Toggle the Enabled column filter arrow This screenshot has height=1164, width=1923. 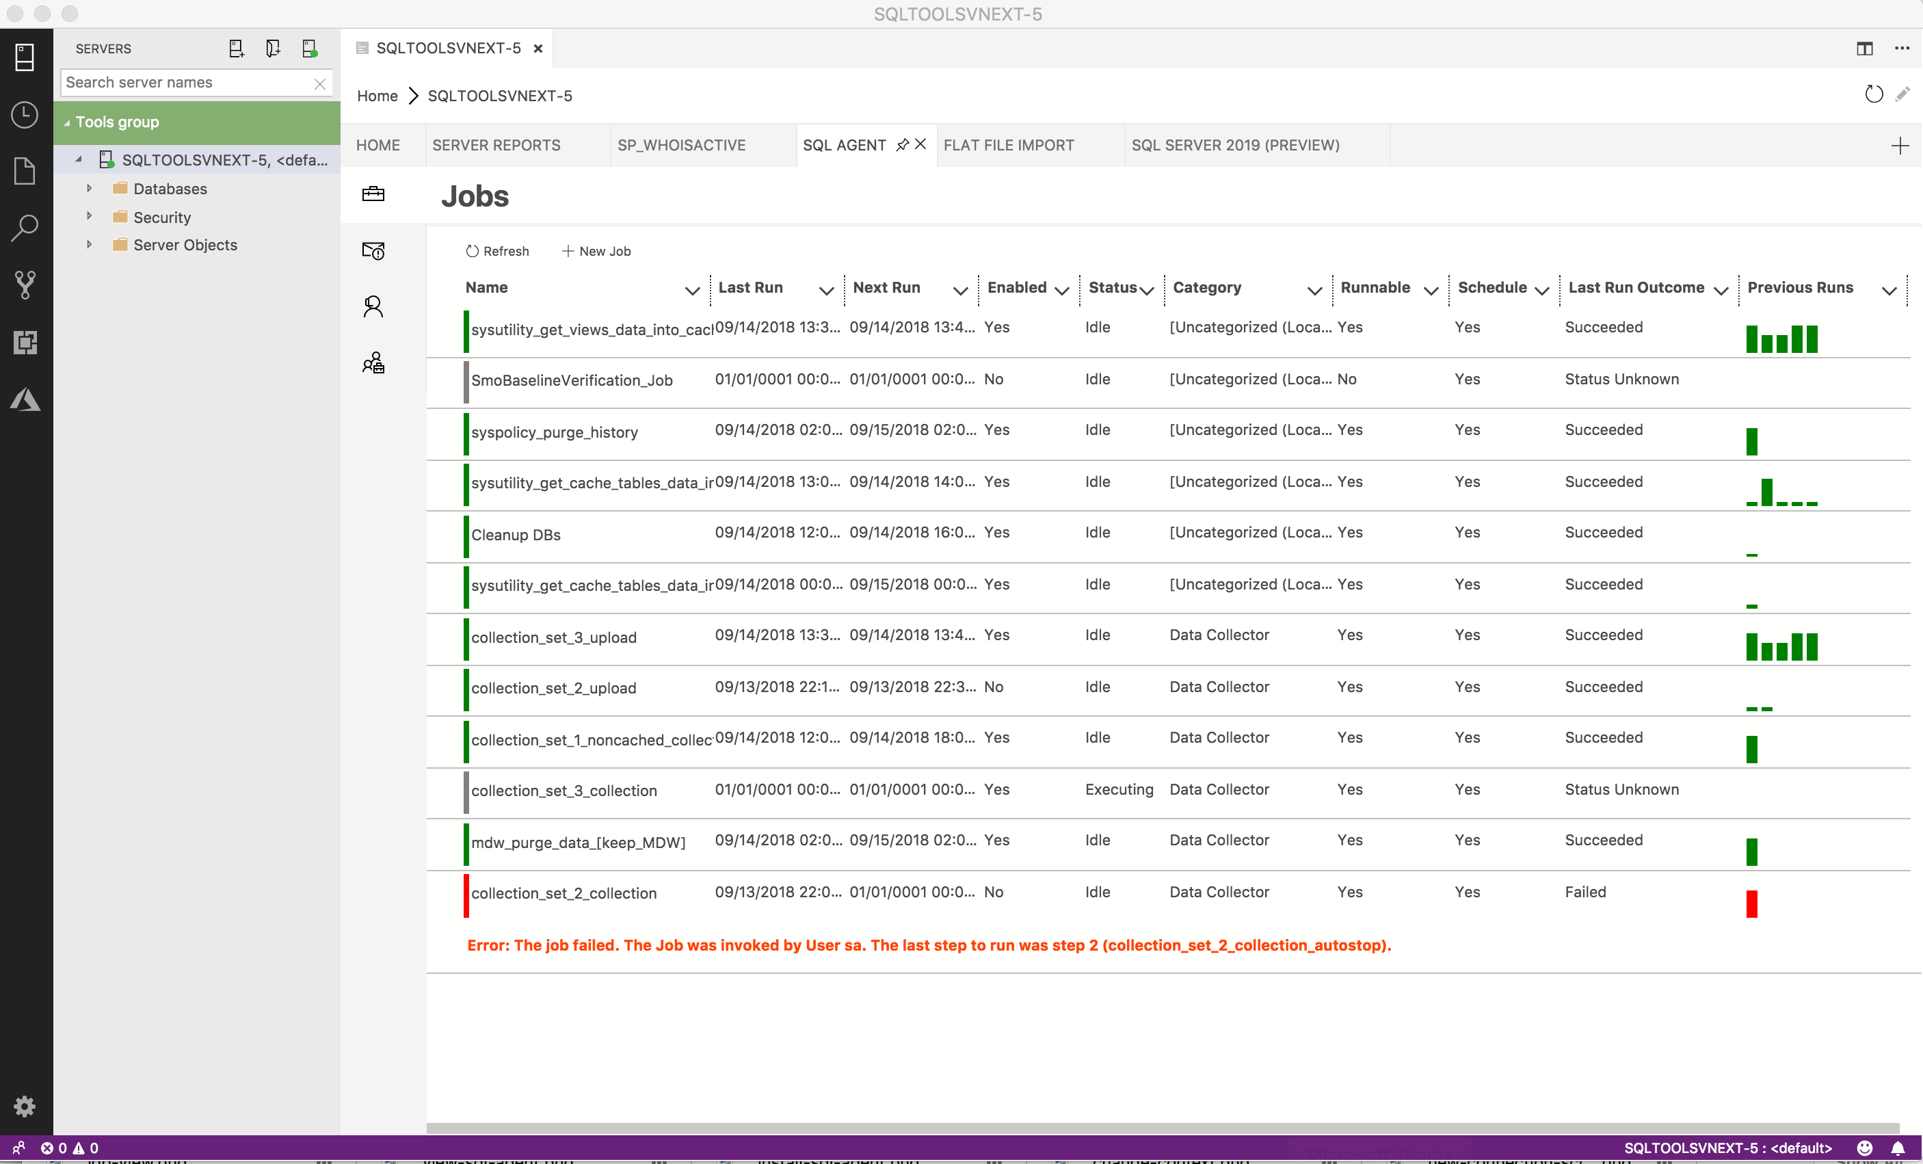coord(1059,287)
